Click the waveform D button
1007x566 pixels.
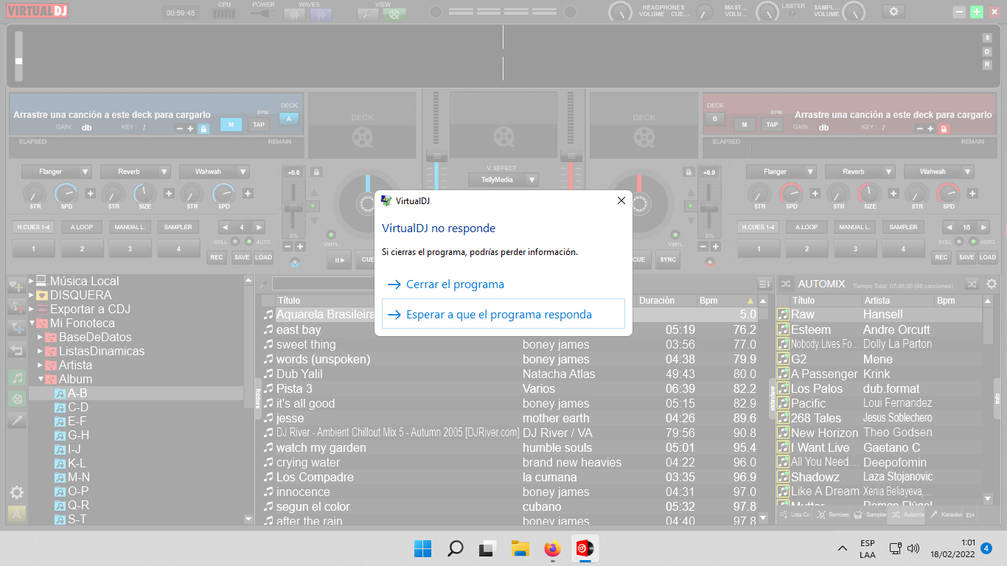coord(987,52)
